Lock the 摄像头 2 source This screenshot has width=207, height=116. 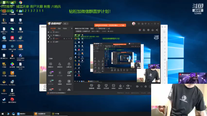(x=51, y=35)
